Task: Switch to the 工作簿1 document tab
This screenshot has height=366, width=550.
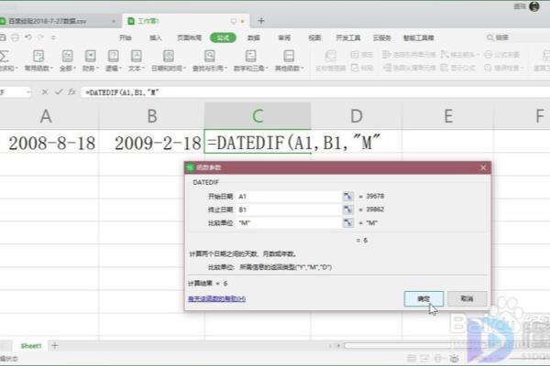Action: click(186, 21)
